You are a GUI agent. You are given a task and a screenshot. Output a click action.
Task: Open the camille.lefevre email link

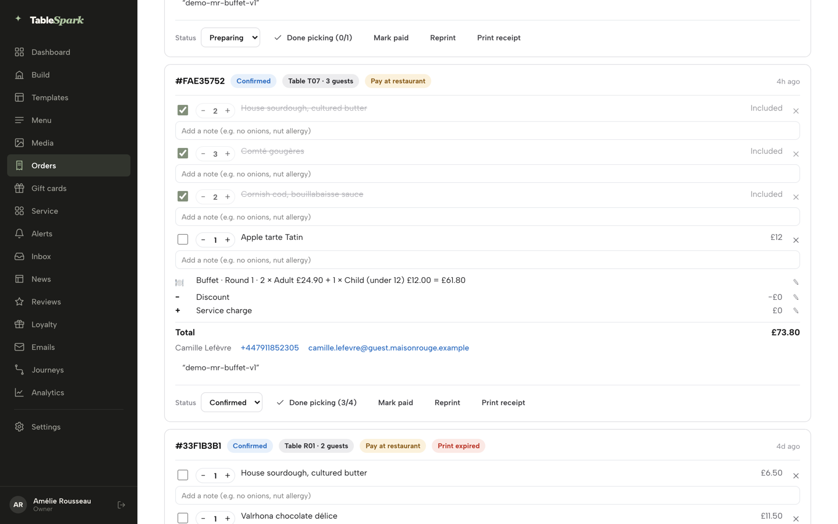point(389,348)
